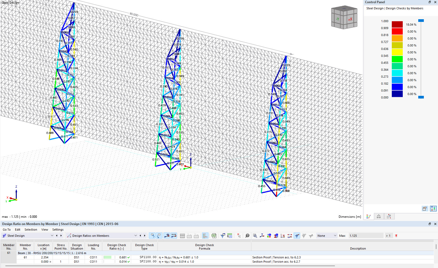Screen dimensions: 438x268
Task: Click the table filter funnel icon
Action: (x=222, y=235)
